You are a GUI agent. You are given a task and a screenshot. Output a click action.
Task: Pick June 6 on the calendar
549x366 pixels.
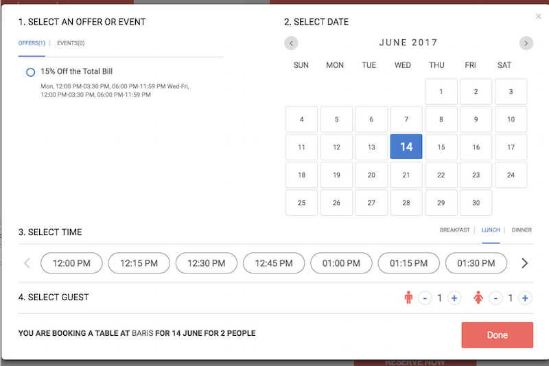pos(371,119)
